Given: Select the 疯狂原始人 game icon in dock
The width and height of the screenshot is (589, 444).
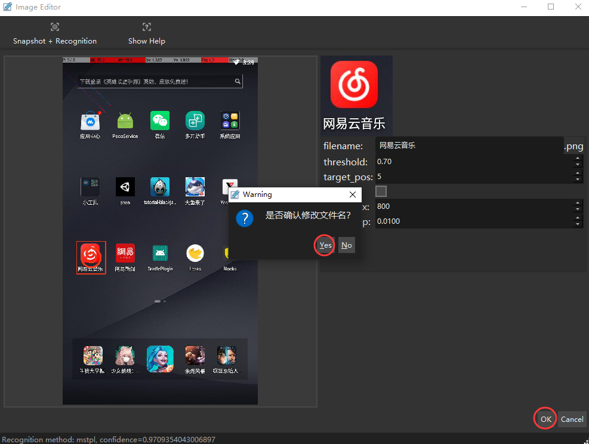Looking at the screenshot, I should coord(227,355).
